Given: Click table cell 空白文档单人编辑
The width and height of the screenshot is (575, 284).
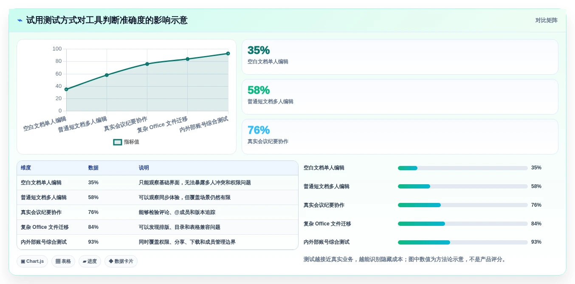Looking at the screenshot, I should pyautogui.click(x=41, y=183).
